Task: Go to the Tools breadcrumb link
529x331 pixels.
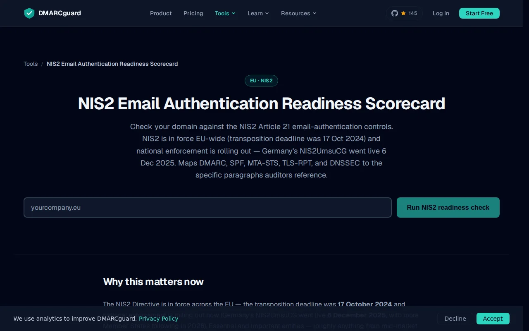Action: click(x=31, y=64)
